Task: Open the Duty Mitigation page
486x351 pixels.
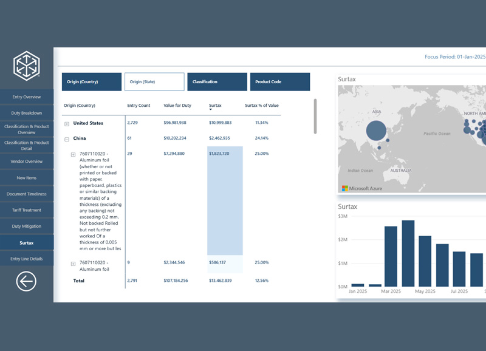Action: click(x=27, y=226)
